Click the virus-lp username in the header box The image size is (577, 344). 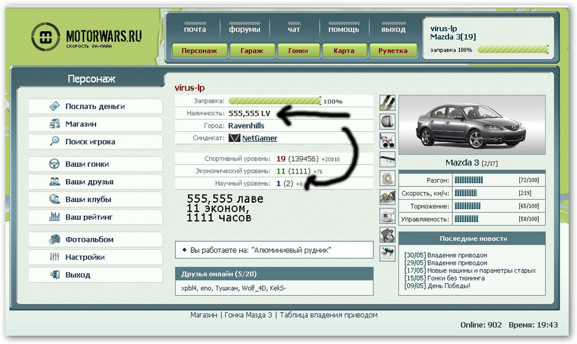pos(444,29)
